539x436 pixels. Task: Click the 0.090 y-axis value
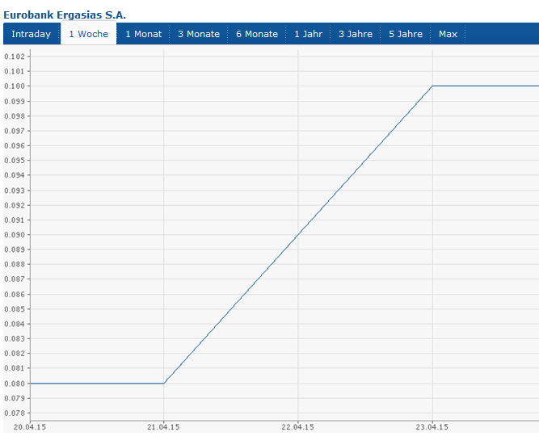click(15, 235)
